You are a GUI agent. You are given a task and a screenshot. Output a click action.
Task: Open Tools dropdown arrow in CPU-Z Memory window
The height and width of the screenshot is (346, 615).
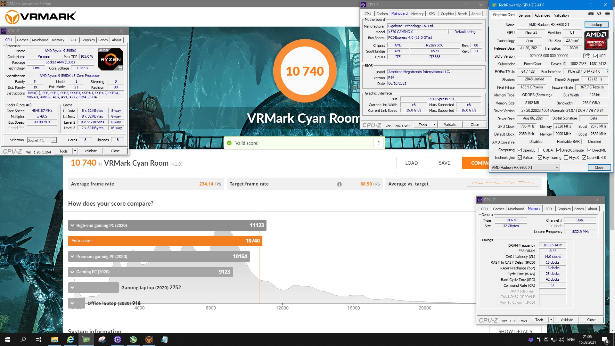[551, 320]
